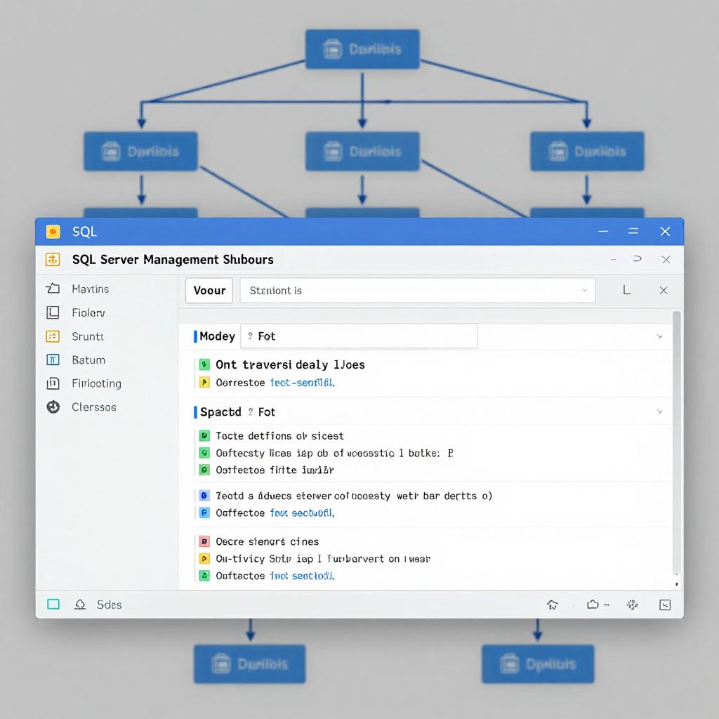Click yellow icon beside 'Oorrestoe' row under Modey

click(x=204, y=383)
